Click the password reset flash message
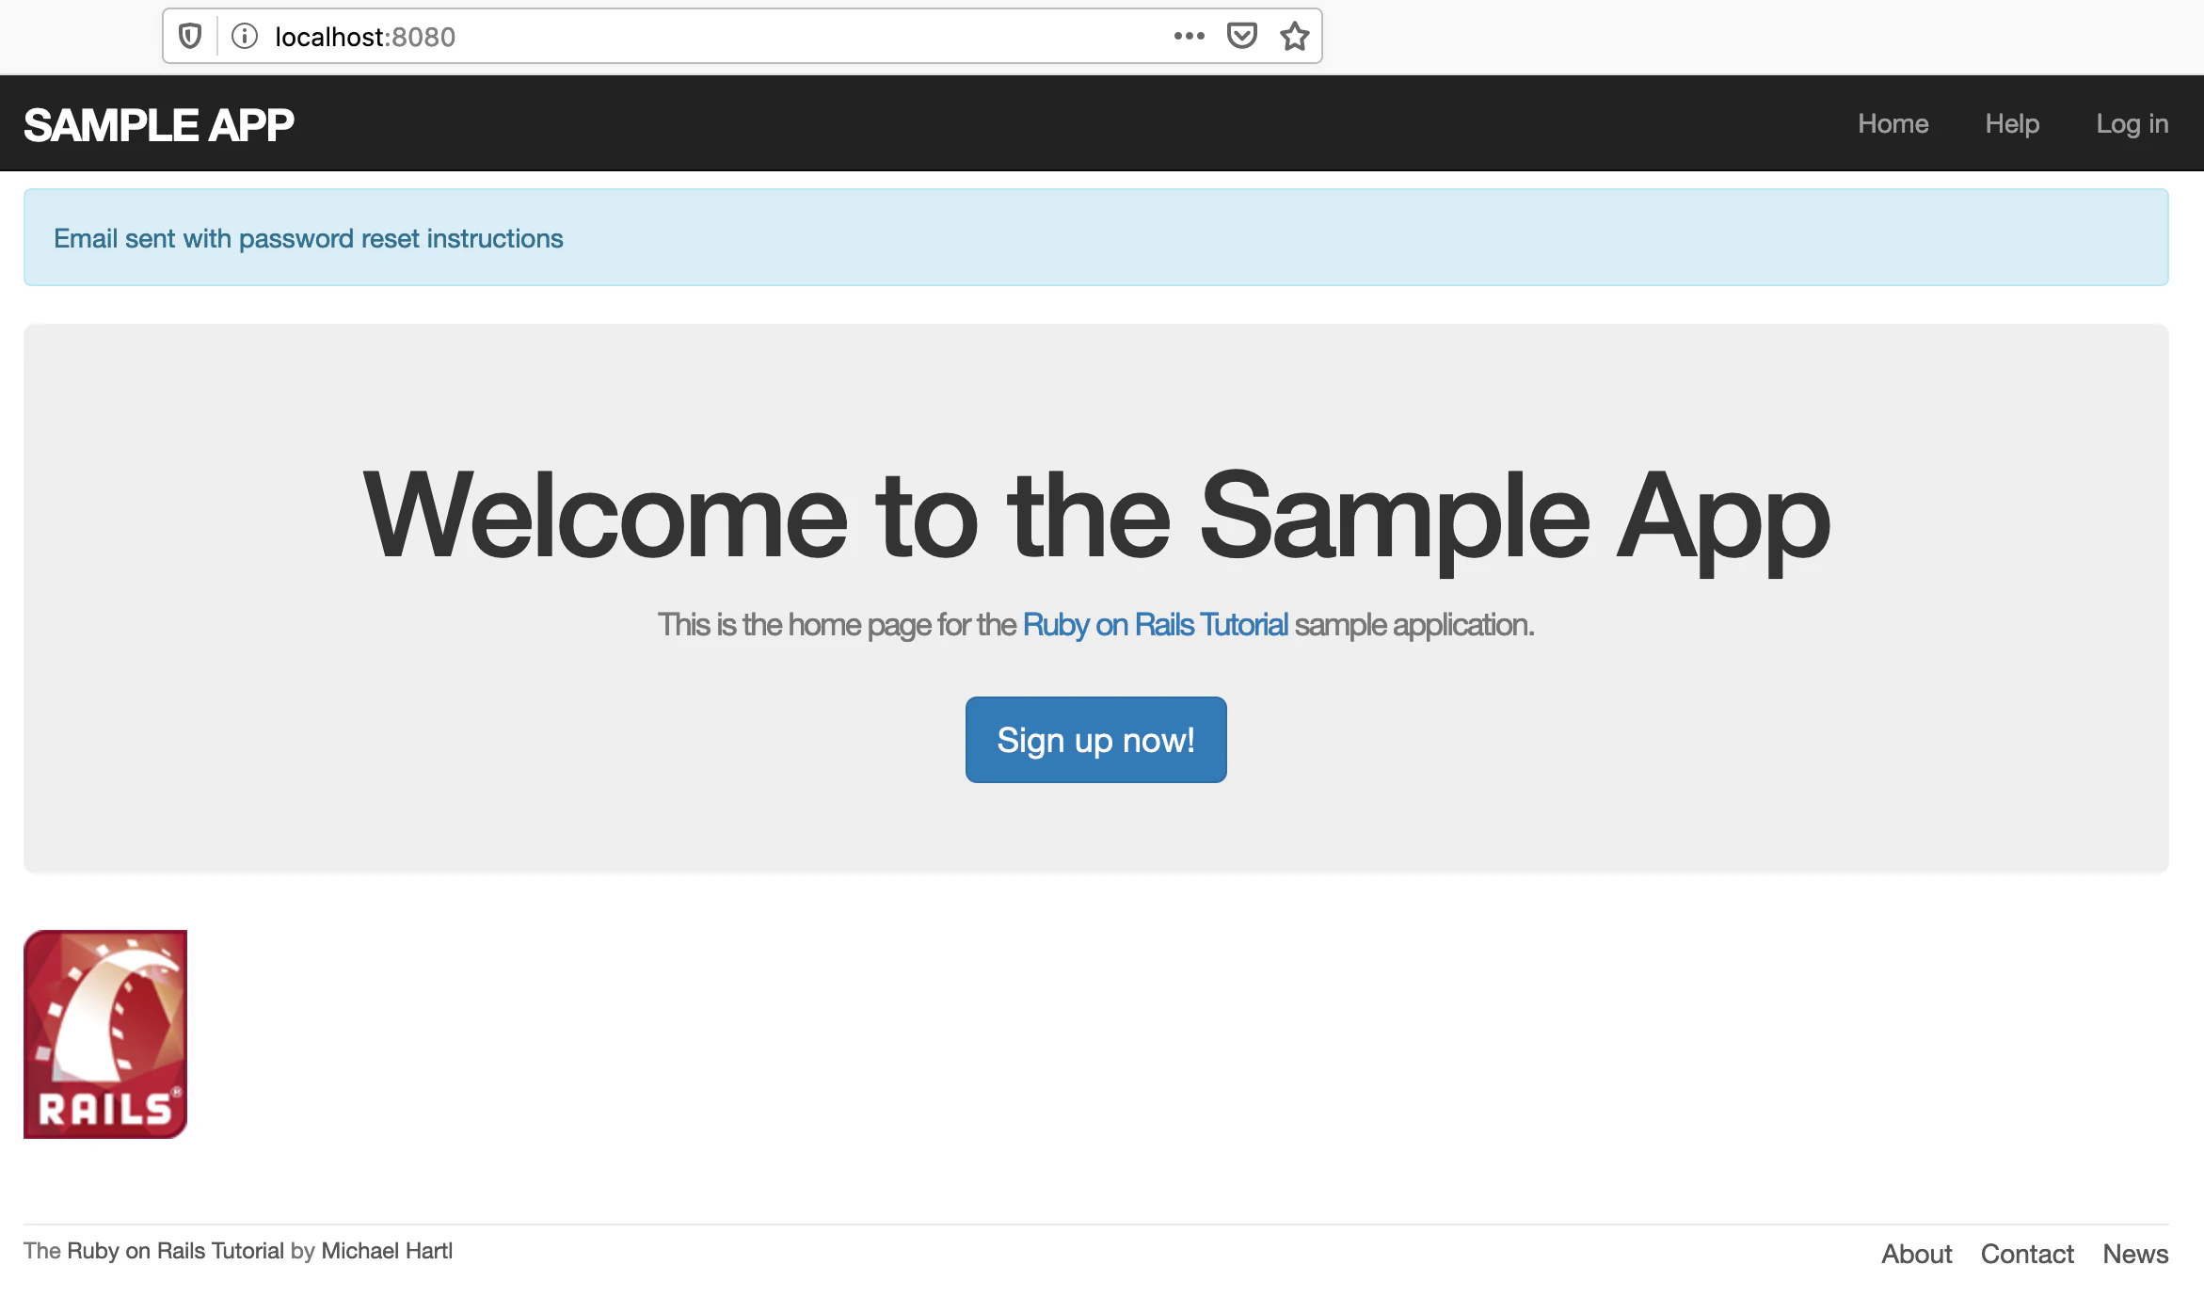 tap(309, 239)
